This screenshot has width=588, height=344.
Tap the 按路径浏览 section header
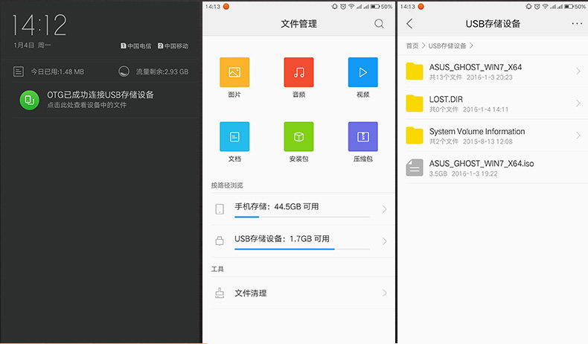point(227,185)
